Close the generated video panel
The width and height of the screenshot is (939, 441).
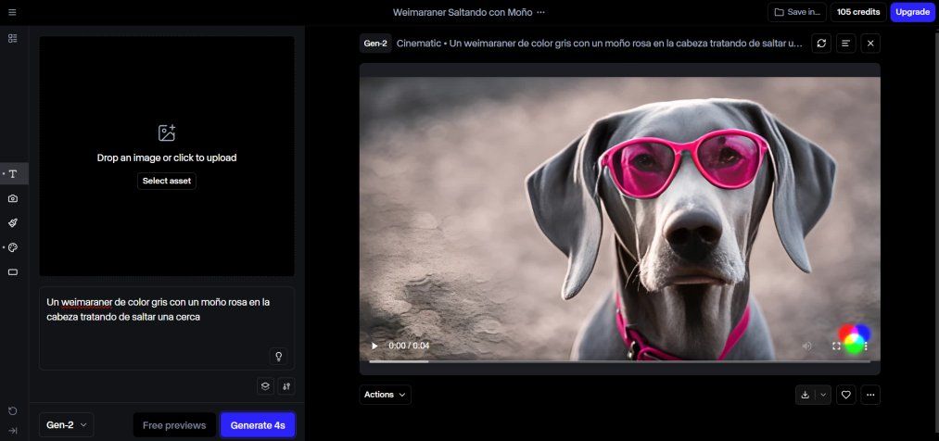coord(870,44)
